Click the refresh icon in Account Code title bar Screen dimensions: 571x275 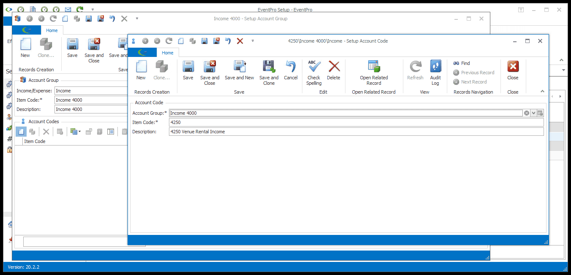pyautogui.click(x=169, y=41)
